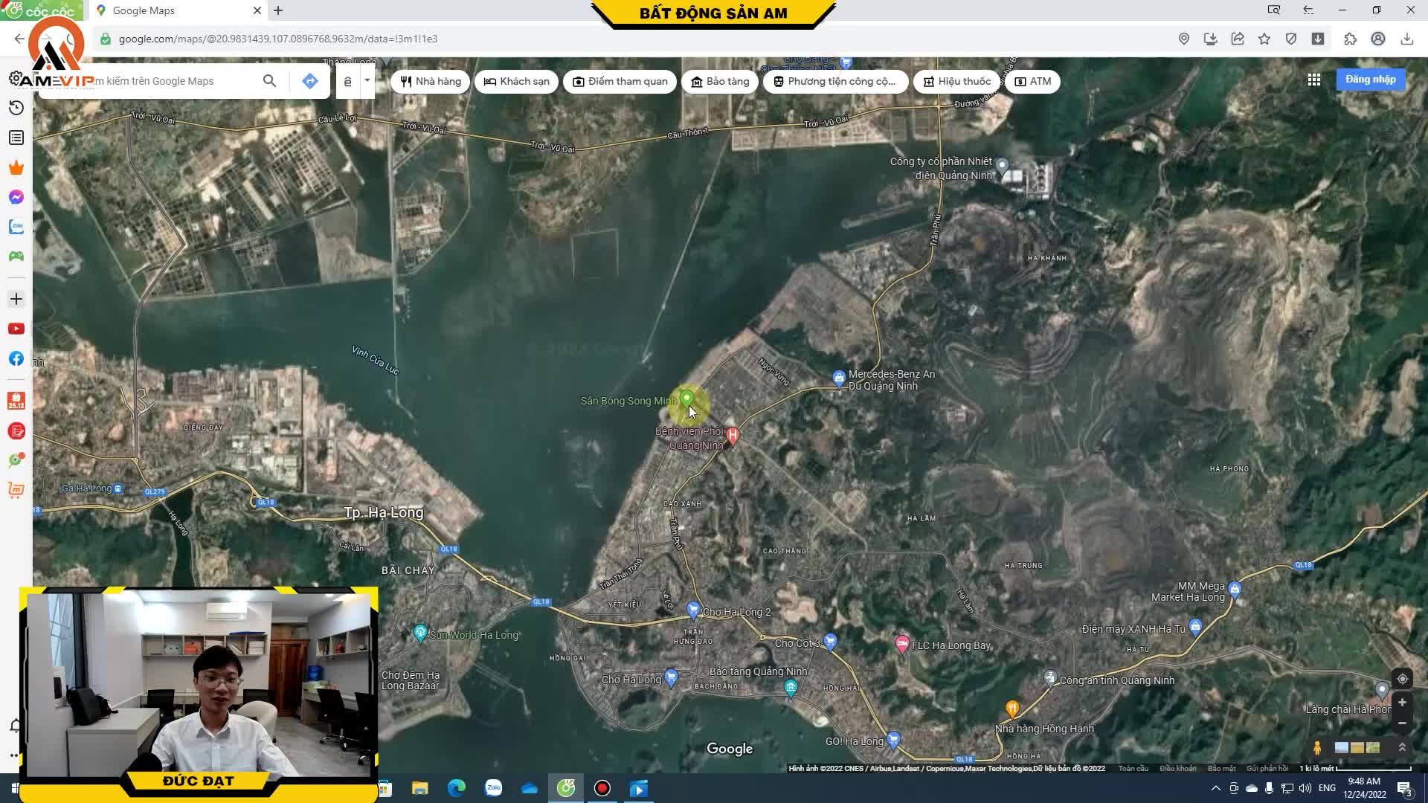The width and height of the screenshot is (1428, 803).
Task: Go back to the previous page
Action: 19,39
